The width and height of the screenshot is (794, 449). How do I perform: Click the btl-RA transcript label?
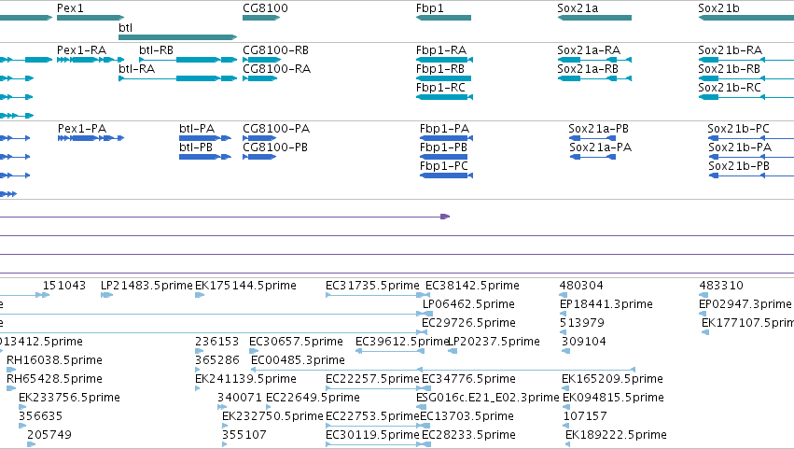click(x=136, y=69)
